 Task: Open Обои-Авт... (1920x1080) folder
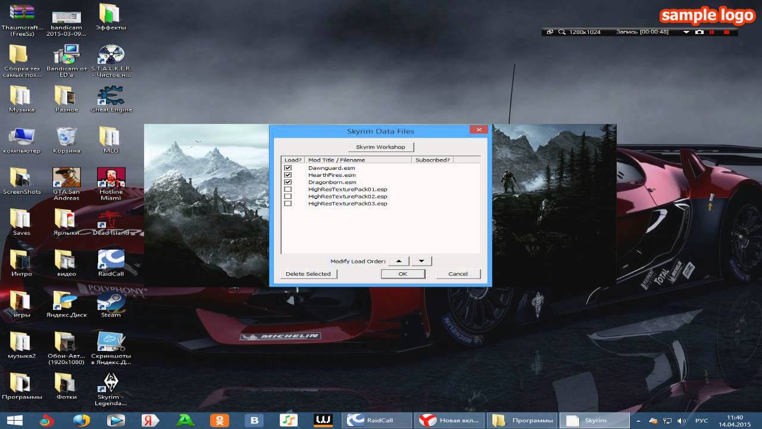(66, 349)
